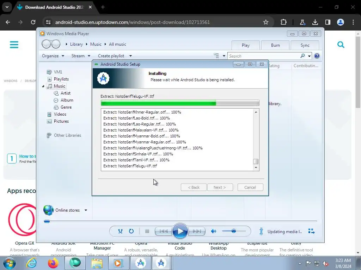
Task: Click Library in the breadcrumb
Action: point(77,44)
